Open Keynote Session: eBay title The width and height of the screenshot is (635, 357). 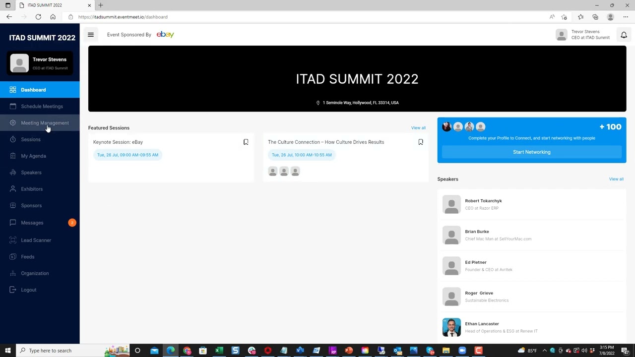[118, 142]
